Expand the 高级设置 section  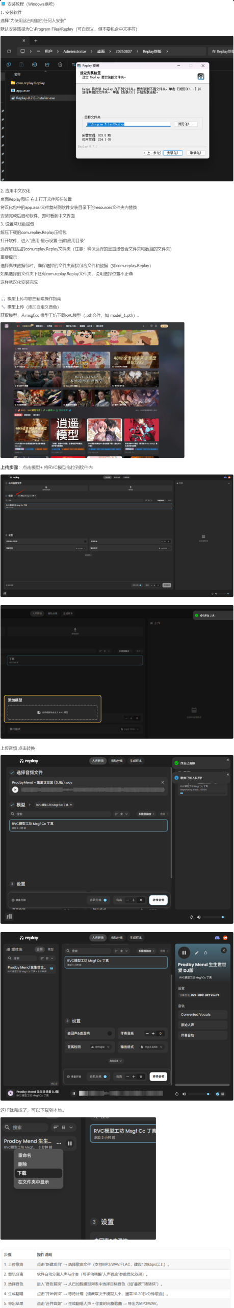tap(115, 1061)
